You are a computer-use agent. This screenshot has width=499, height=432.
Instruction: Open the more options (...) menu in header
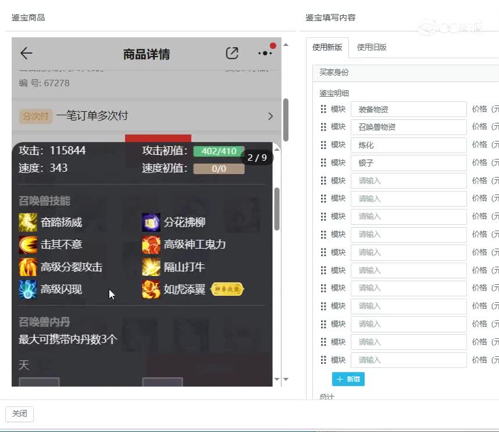click(265, 53)
